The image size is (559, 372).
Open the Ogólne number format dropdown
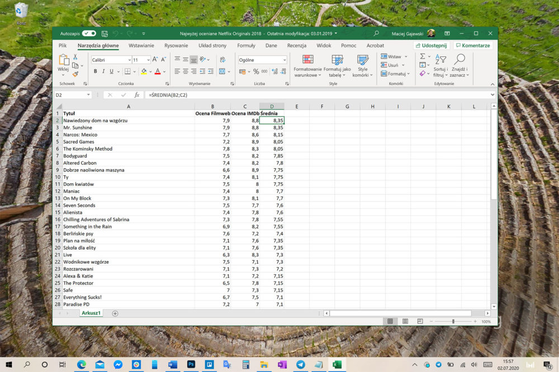[285, 60]
